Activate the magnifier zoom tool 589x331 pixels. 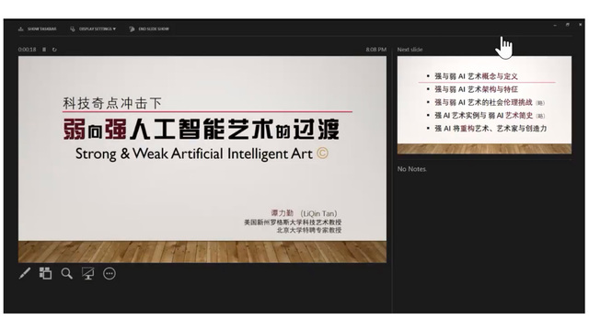pos(67,273)
